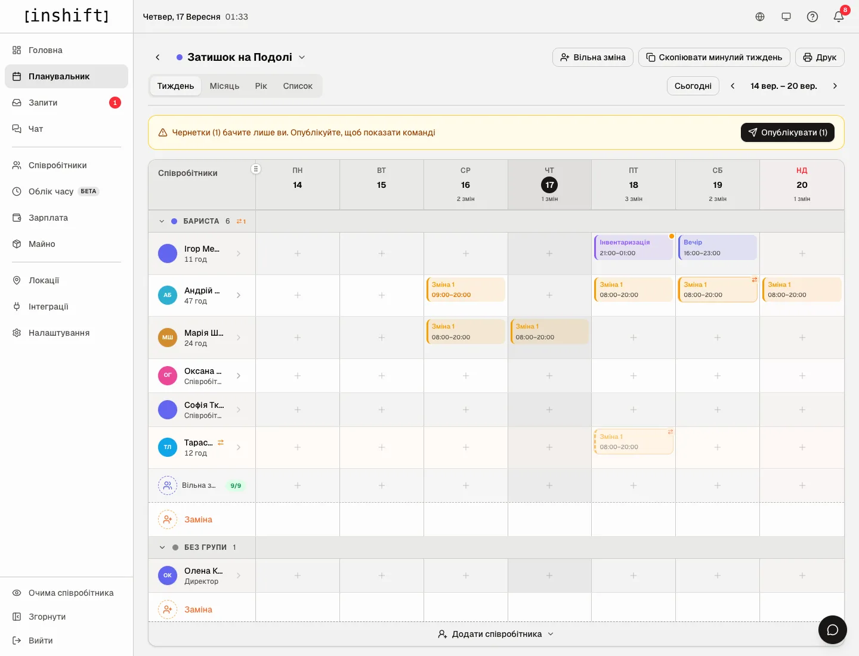Expand Андрій row chevron

tap(239, 295)
